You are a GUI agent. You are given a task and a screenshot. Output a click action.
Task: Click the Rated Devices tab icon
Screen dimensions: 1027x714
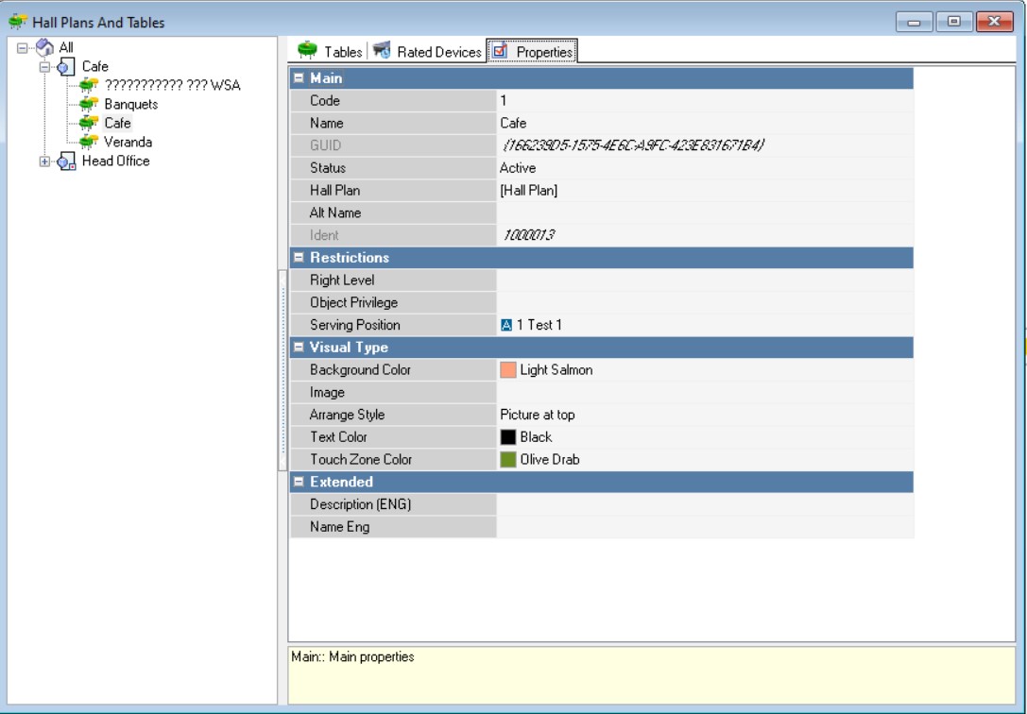click(x=382, y=50)
